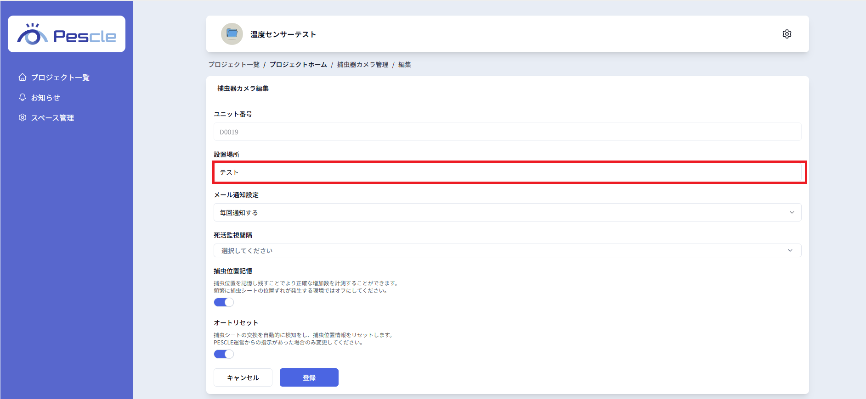This screenshot has height=399, width=866.
Task: Click the blue folder project avatar
Action: 232,34
